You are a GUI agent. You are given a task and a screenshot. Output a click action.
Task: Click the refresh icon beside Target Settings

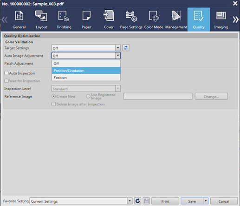tap(126, 48)
